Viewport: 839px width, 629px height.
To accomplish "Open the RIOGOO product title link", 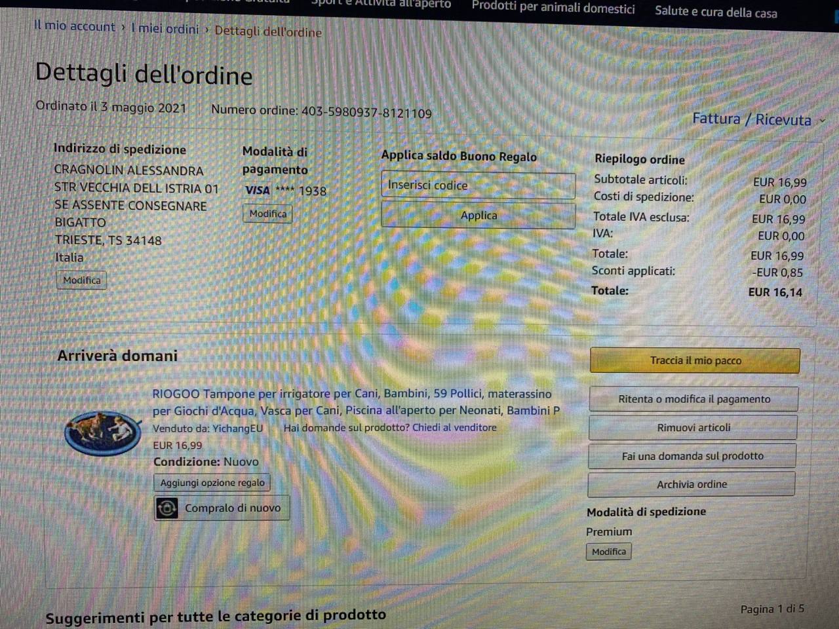I will click(x=352, y=394).
